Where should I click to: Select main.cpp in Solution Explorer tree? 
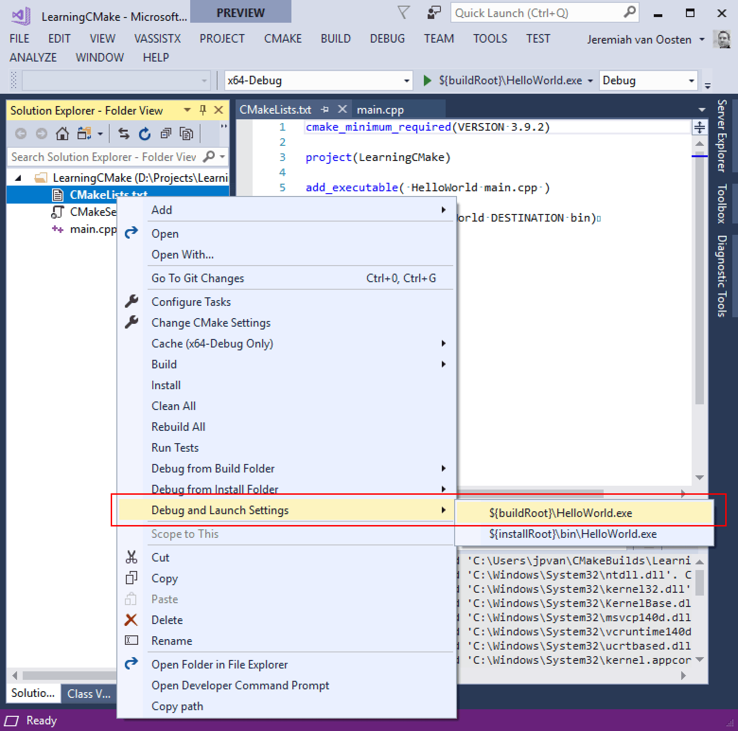[x=93, y=229]
